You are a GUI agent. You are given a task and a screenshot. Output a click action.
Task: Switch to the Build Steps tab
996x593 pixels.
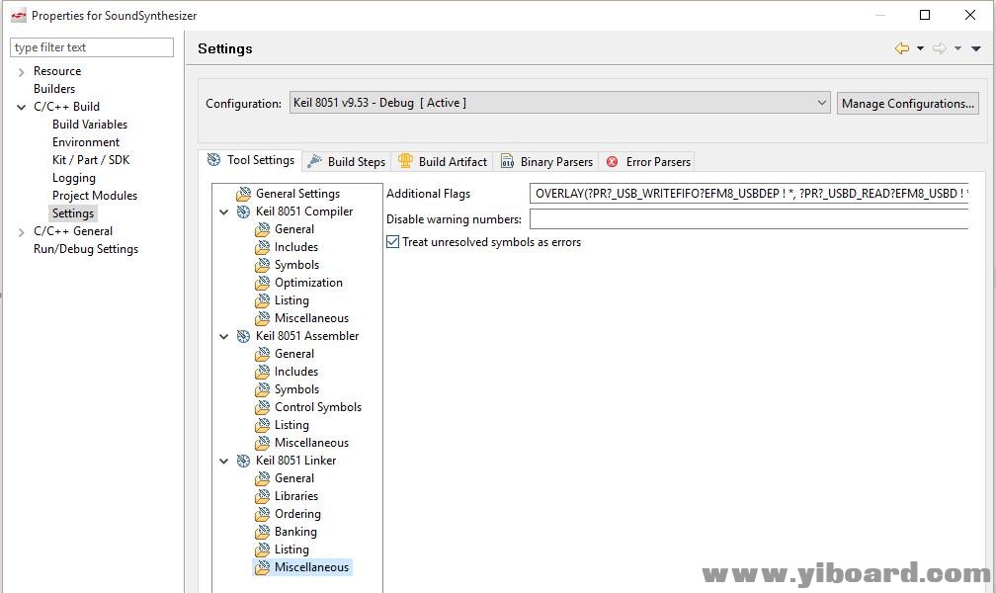[x=346, y=161]
